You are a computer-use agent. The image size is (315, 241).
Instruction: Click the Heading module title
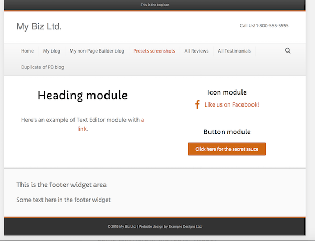(x=82, y=95)
